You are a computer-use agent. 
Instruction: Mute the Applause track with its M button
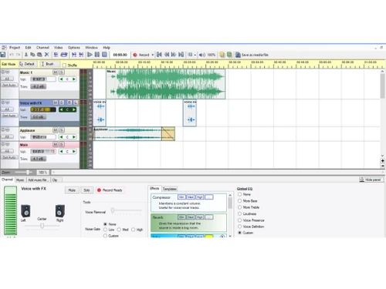click(x=56, y=130)
